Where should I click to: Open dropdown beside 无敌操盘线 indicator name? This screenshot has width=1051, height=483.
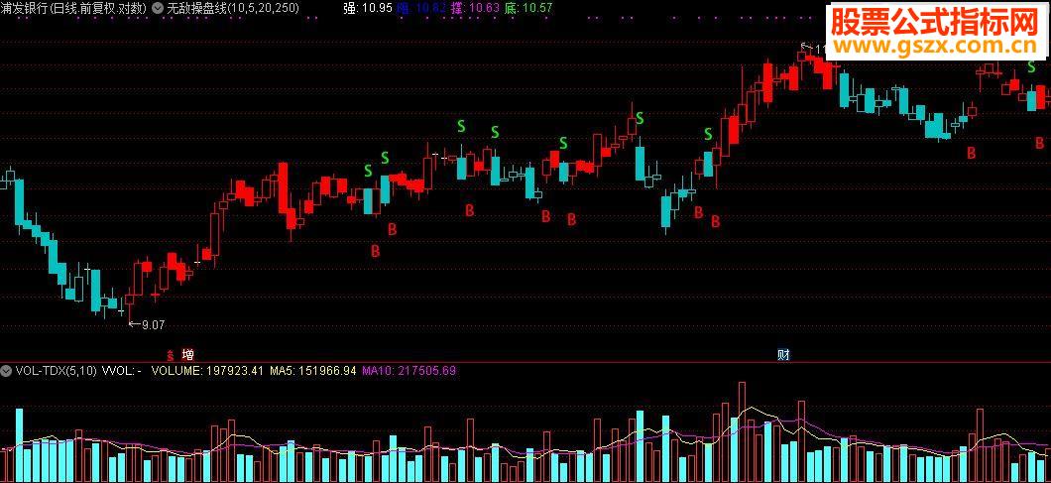[x=158, y=9]
